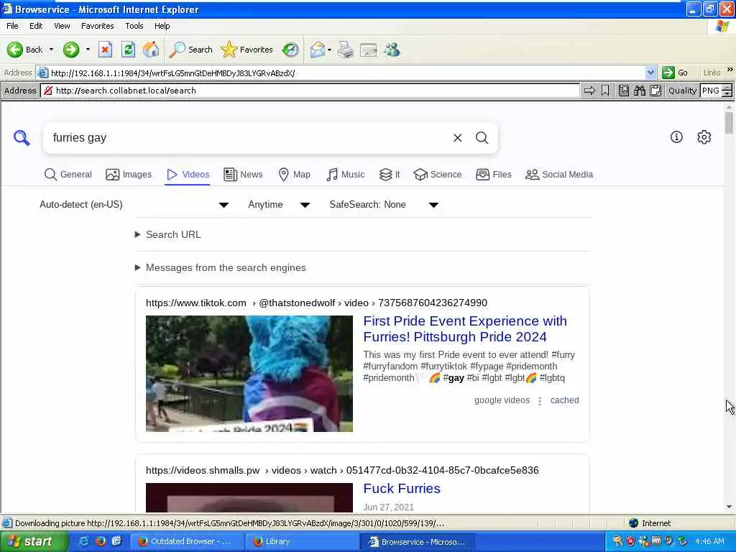
Task: Click the Browservice go arrow icon
Action: tap(589, 91)
